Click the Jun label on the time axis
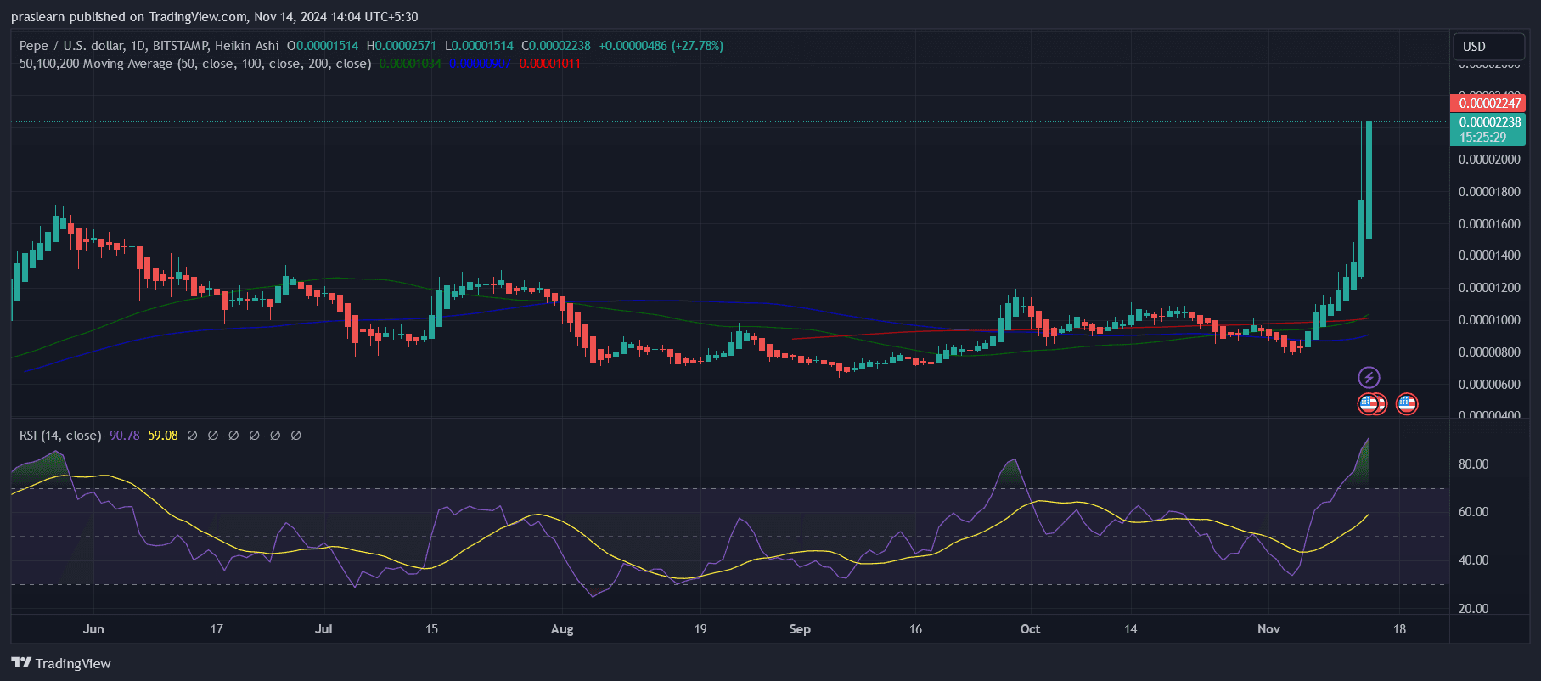Viewport: 1541px width, 681px height. tap(93, 629)
